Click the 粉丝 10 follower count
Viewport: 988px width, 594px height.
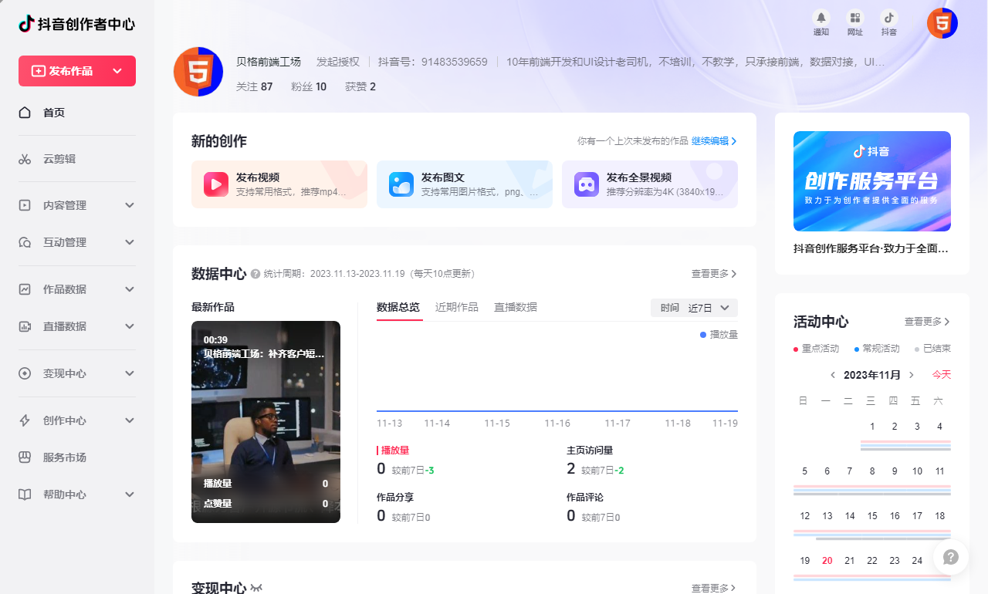click(309, 86)
